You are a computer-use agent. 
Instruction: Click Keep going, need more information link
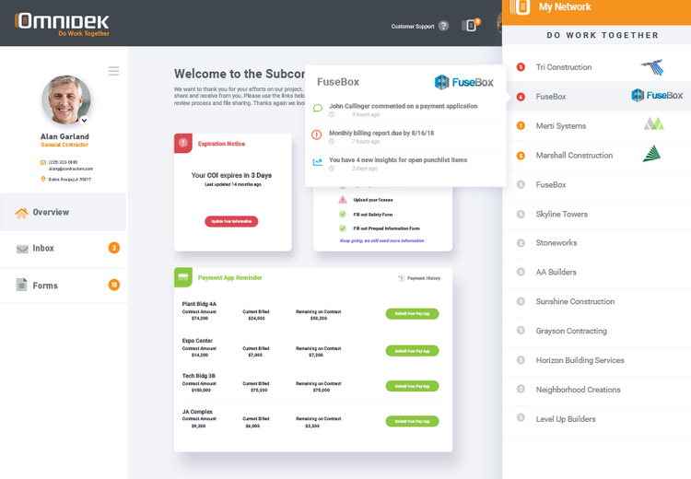[382, 240]
